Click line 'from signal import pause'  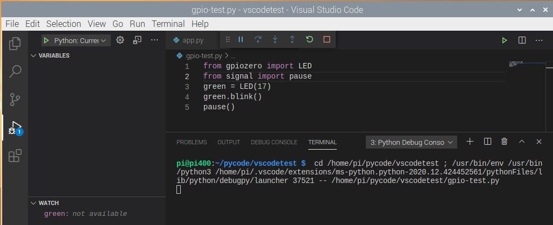258,76
